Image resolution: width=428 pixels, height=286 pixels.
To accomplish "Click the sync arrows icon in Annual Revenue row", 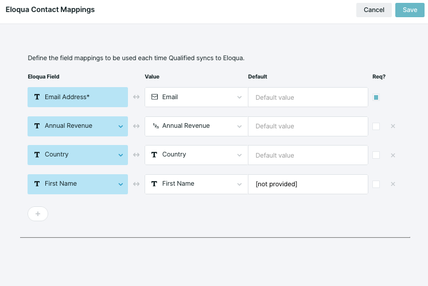I will click(x=136, y=126).
